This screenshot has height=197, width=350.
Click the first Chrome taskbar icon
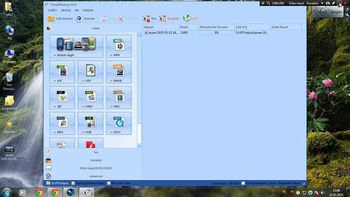39,192
